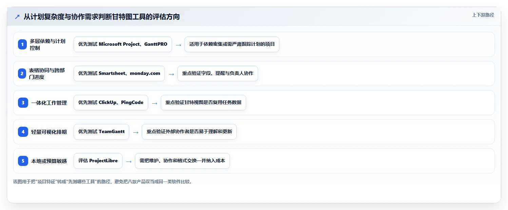Click the 需把维护、协作和格式交换一并纳入成本 box

pyautogui.click(x=182, y=161)
